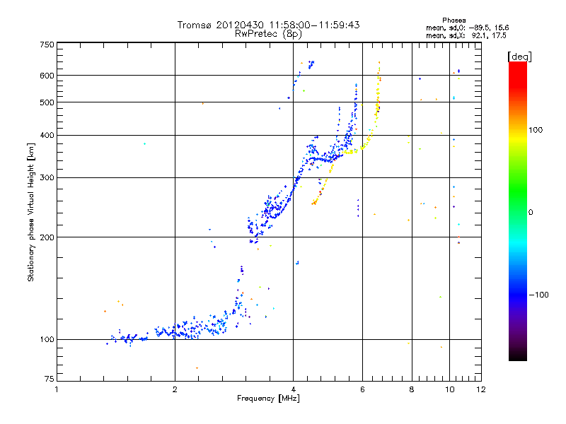This screenshot has width=566, height=424.
Task: Click the 'Phases' header text
Action: click(x=454, y=20)
